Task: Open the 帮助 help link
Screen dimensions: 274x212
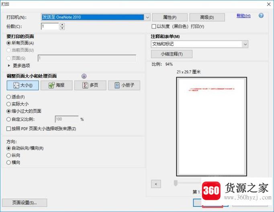Action: [x=243, y=16]
